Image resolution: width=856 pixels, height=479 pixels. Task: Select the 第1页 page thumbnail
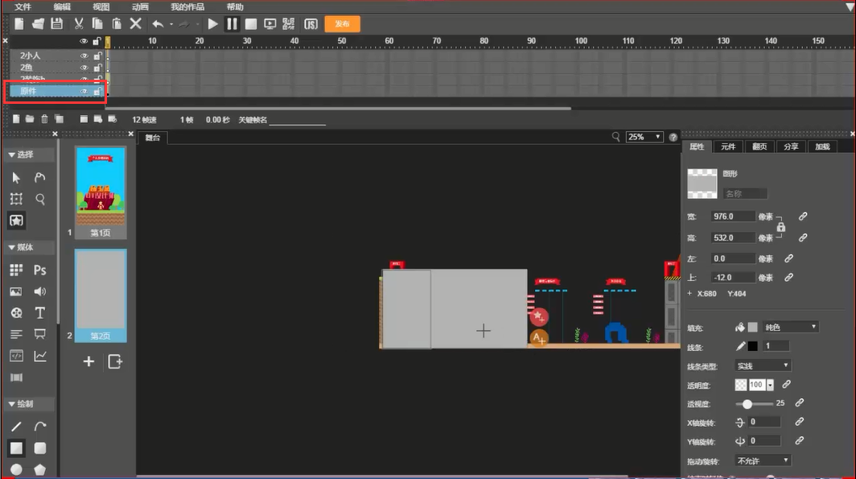coord(101,192)
